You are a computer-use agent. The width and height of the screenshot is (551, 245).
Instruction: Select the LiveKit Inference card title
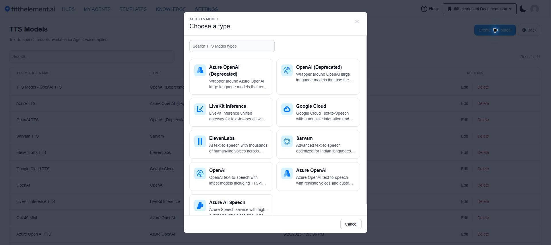228,106
